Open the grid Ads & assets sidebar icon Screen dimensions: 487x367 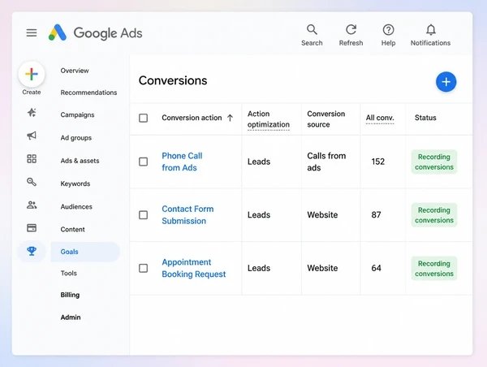(32, 159)
